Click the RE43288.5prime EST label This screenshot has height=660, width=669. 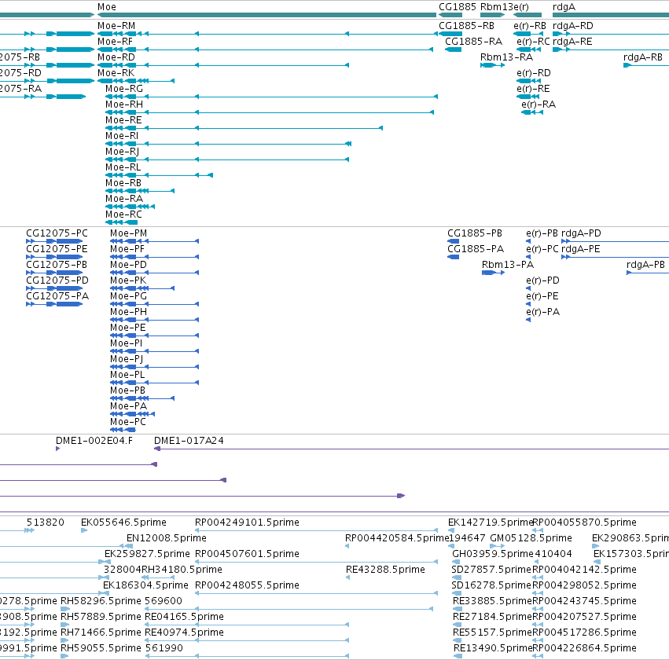point(385,570)
